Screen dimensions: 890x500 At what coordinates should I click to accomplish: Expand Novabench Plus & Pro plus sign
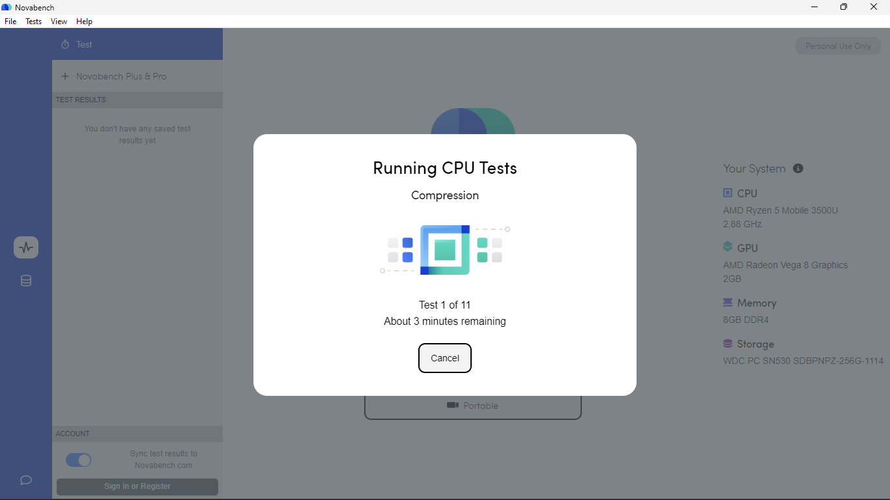[x=65, y=76]
